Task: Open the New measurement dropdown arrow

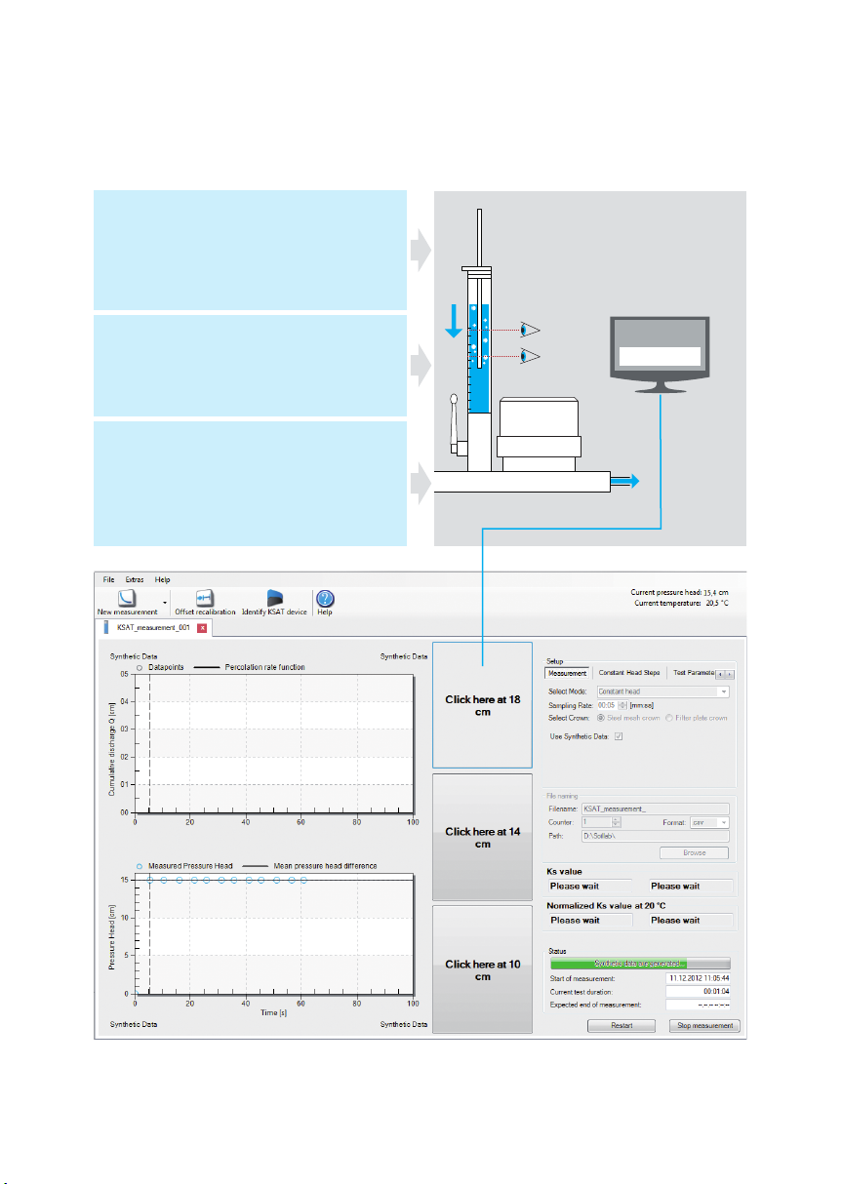Action: pyautogui.click(x=164, y=603)
